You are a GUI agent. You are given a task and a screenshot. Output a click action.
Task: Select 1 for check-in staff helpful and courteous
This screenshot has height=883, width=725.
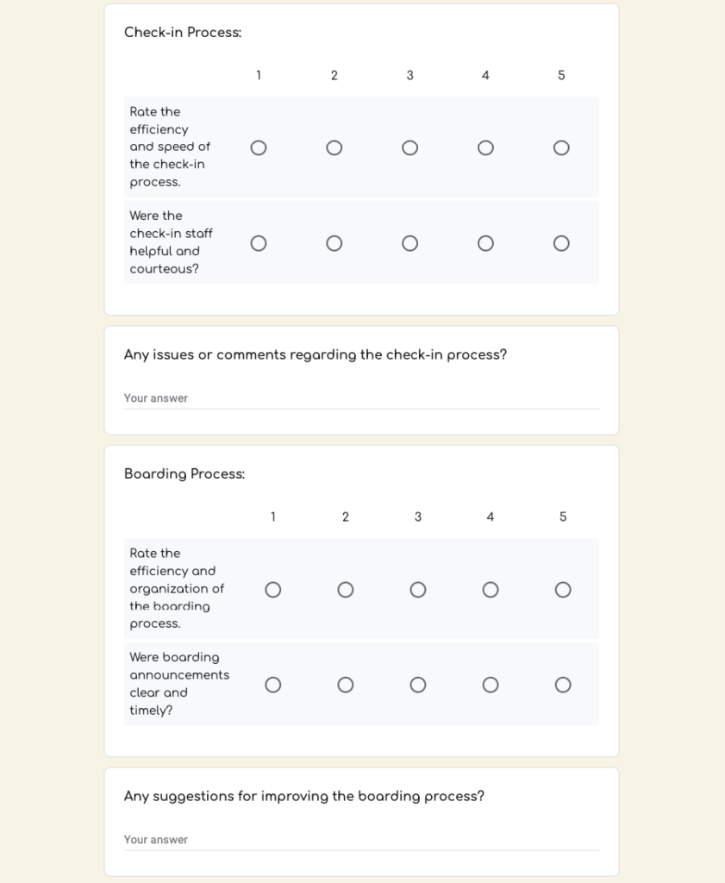tap(259, 243)
